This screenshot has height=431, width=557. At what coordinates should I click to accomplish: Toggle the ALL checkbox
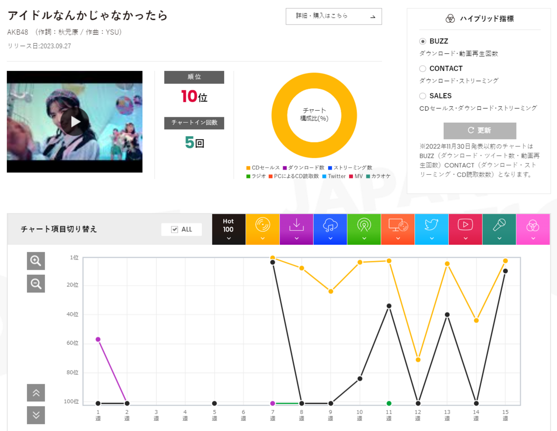click(x=175, y=229)
